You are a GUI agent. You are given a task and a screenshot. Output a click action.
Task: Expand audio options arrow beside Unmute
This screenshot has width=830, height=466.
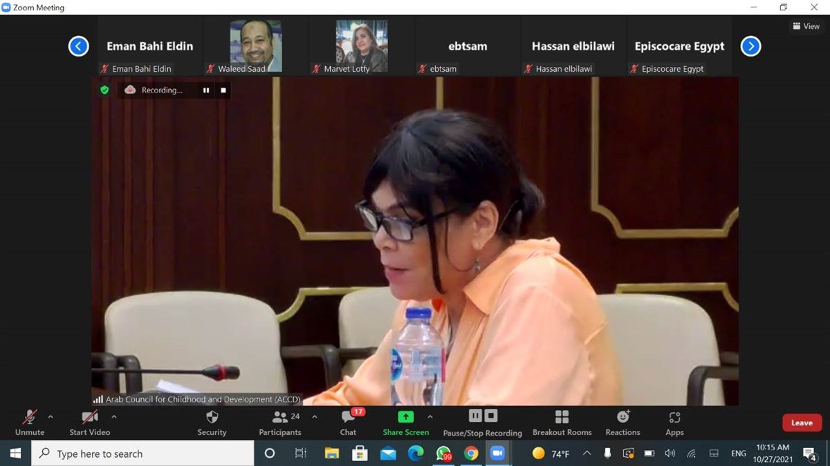click(50, 416)
